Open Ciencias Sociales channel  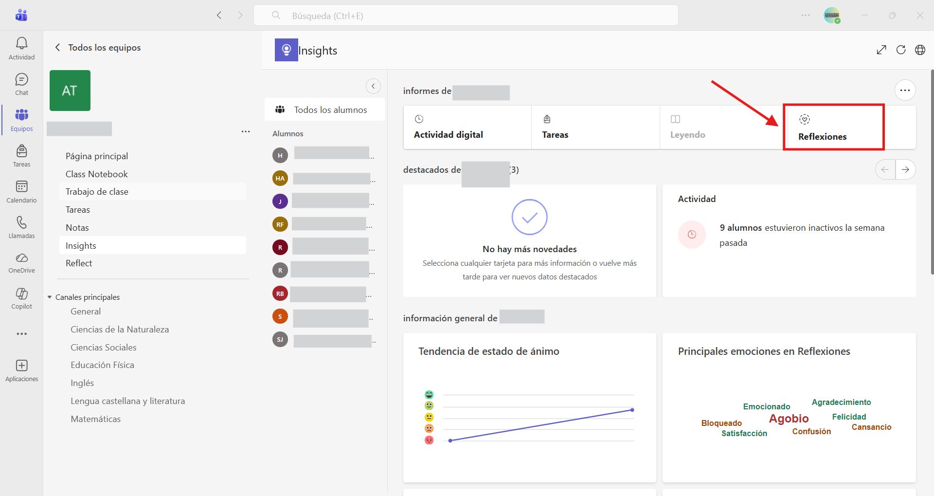(x=104, y=347)
